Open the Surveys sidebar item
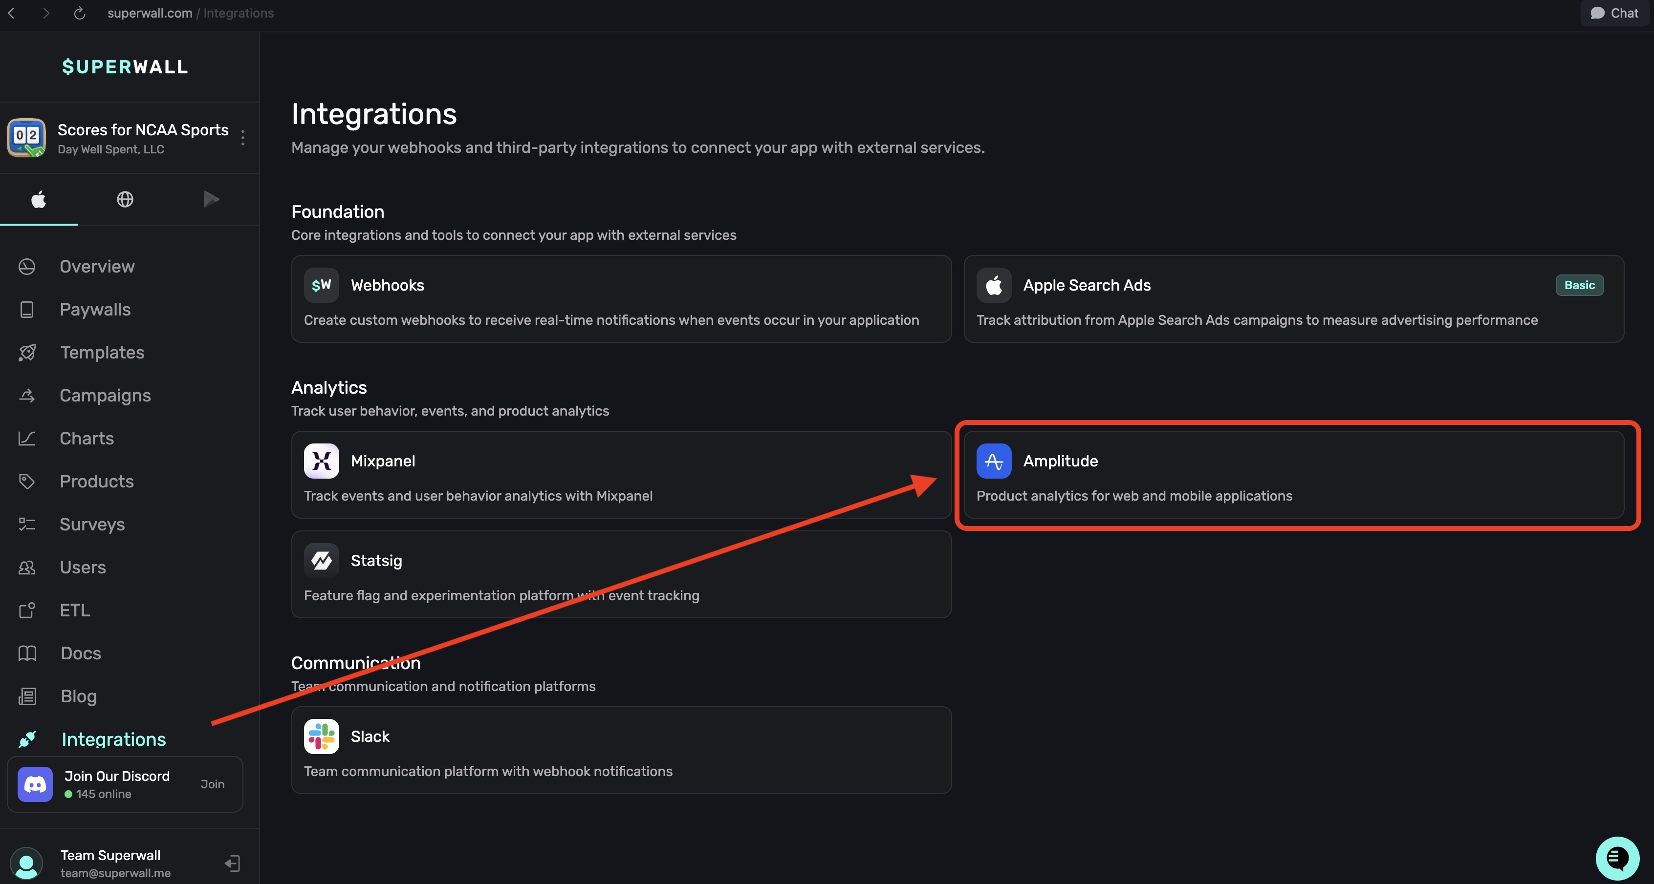1654x884 pixels. pos(92,525)
